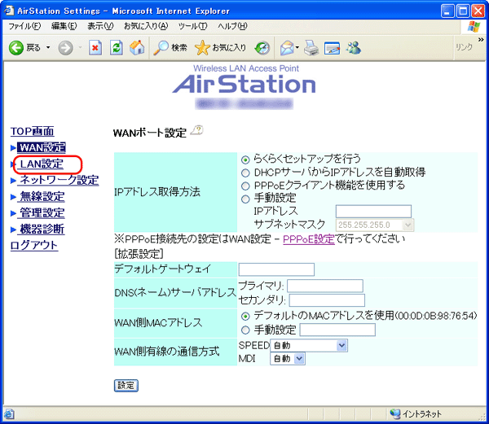Click the help icon beside WANポート設定
Screen dimensions: 489x424
(x=196, y=130)
